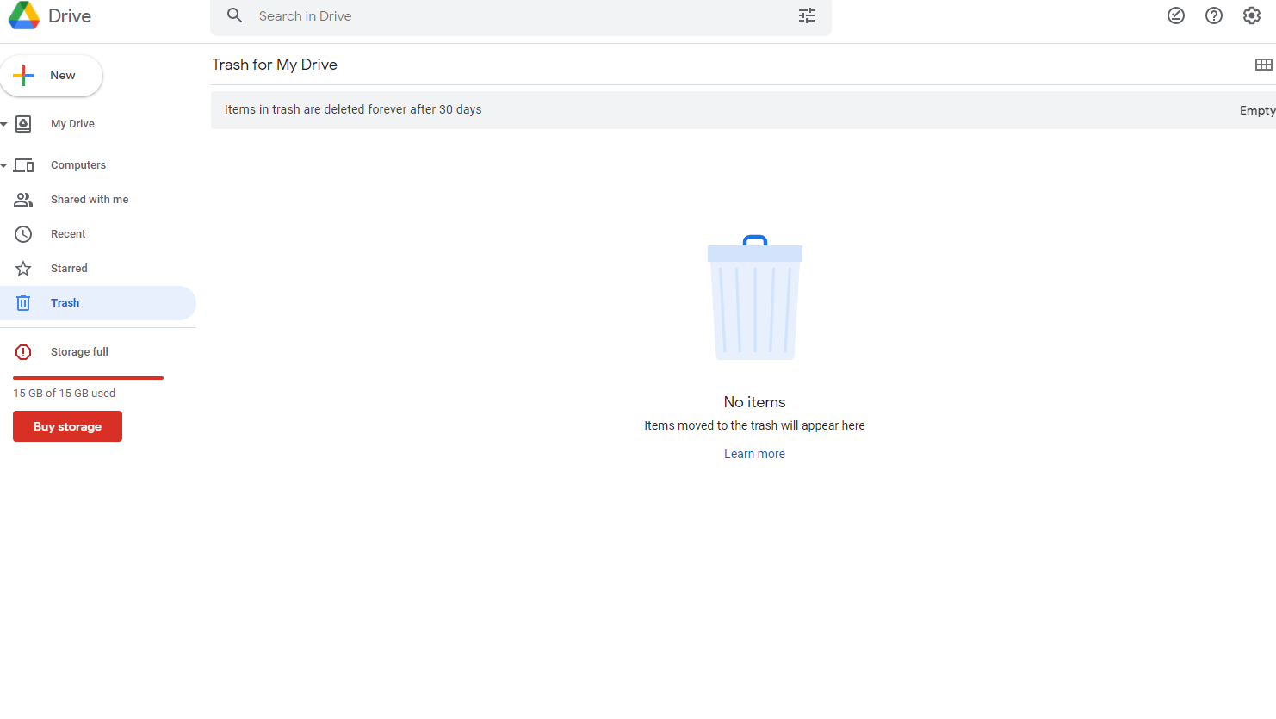Switch to grid view layout
Image resolution: width=1276 pixels, height=719 pixels.
[1264, 64]
